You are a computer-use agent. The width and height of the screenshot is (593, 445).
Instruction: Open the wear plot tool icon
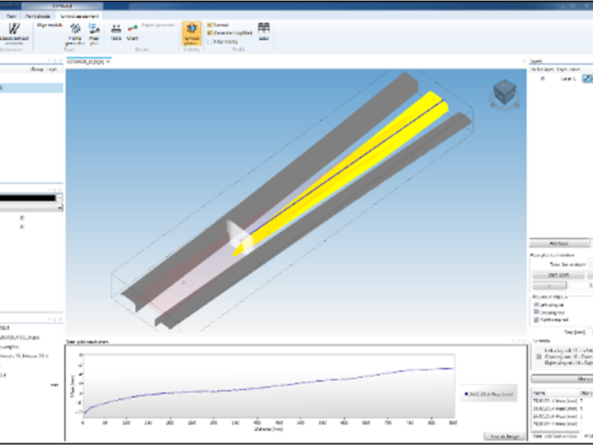coord(94,29)
